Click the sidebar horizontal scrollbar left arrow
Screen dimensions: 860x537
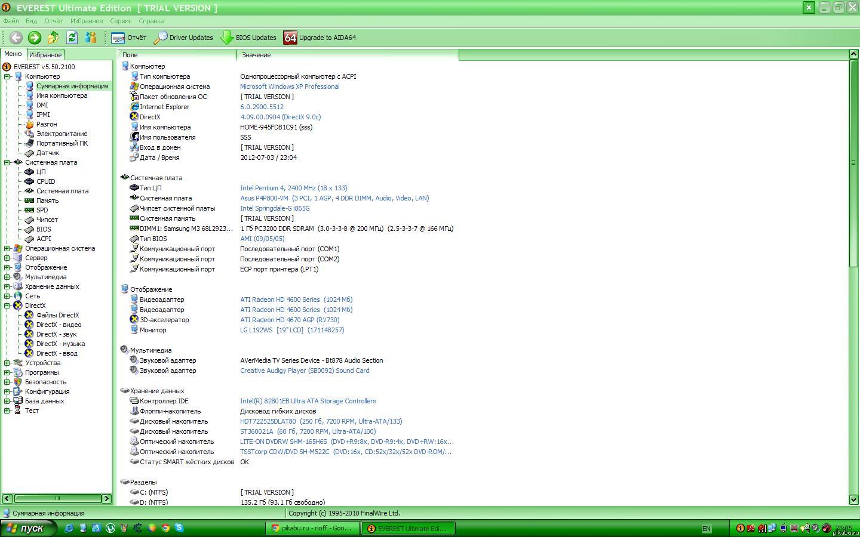tap(7, 498)
